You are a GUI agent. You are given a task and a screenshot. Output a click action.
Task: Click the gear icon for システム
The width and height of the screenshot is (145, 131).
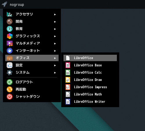(x=10, y=72)
